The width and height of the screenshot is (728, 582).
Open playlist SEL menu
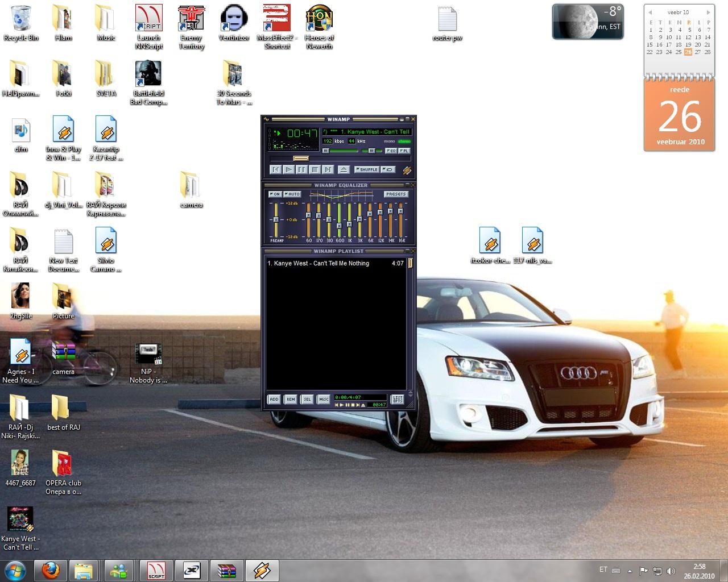pyautogui.click(x=307, y=399)
